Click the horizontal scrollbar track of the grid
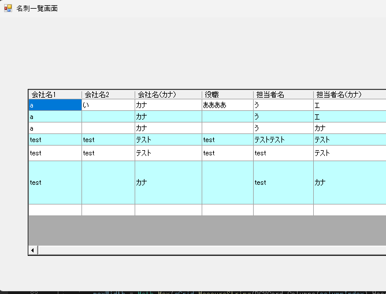 click(x=212, y=251)
